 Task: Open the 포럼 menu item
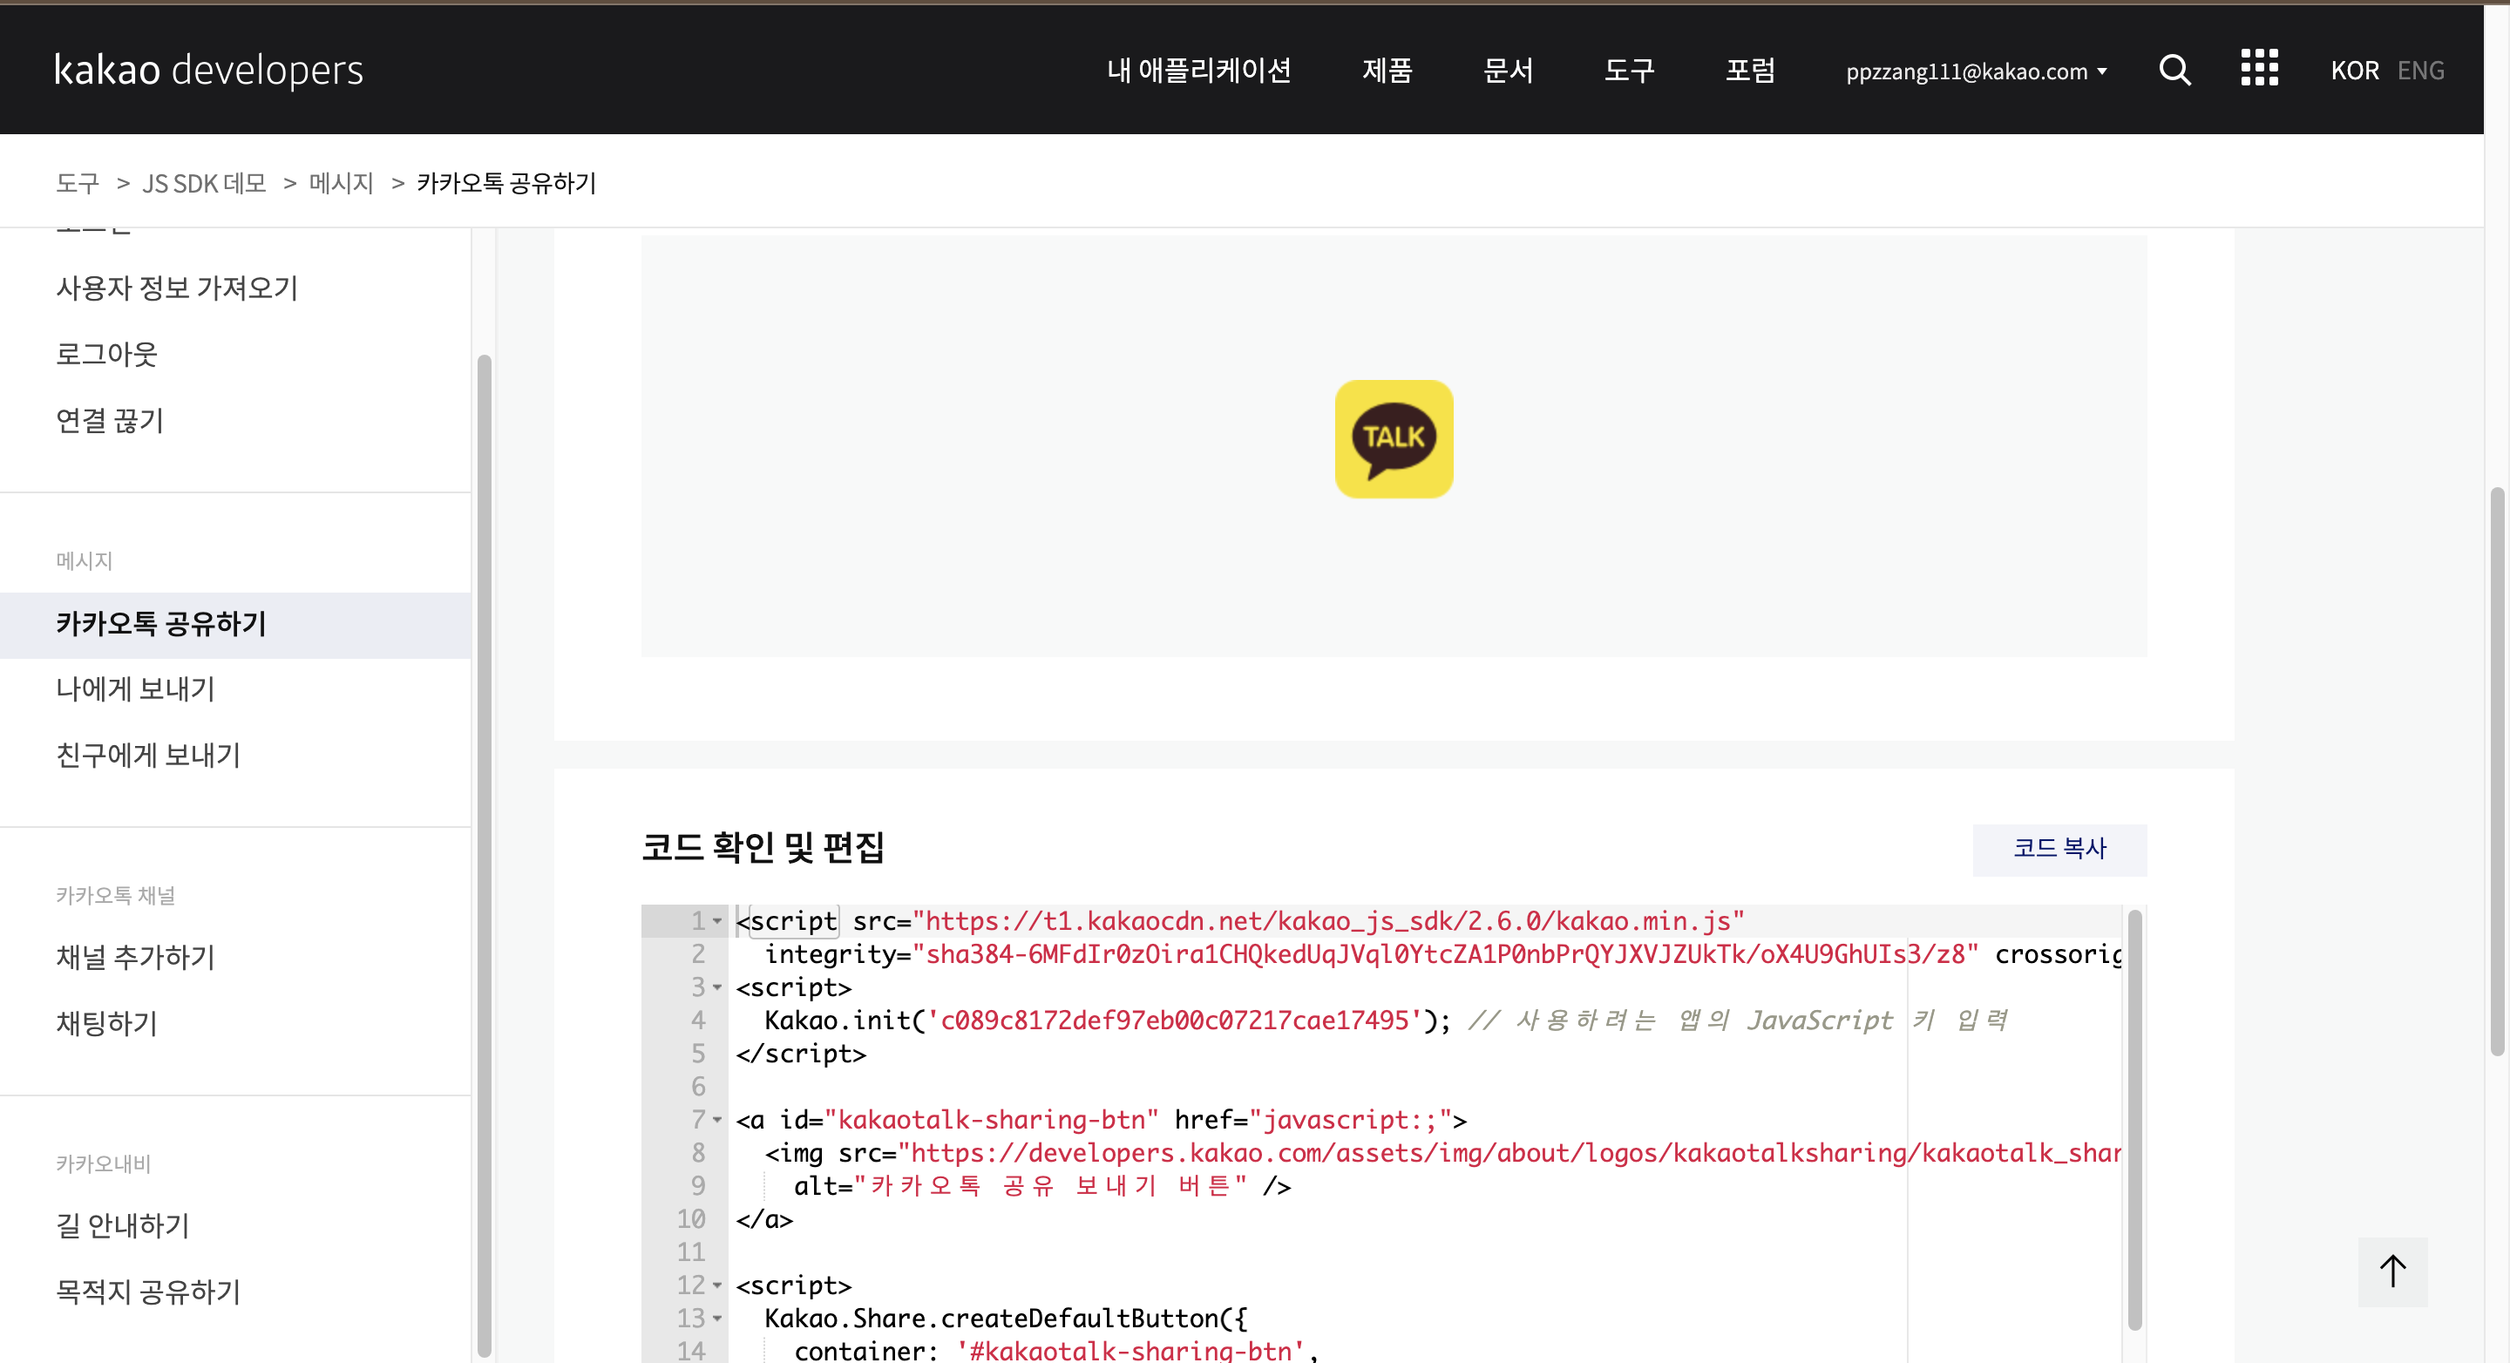(x=1750, y=70)
